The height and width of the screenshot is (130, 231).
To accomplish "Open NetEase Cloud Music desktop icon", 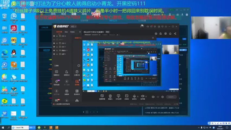I will click(x=14, y=29).
